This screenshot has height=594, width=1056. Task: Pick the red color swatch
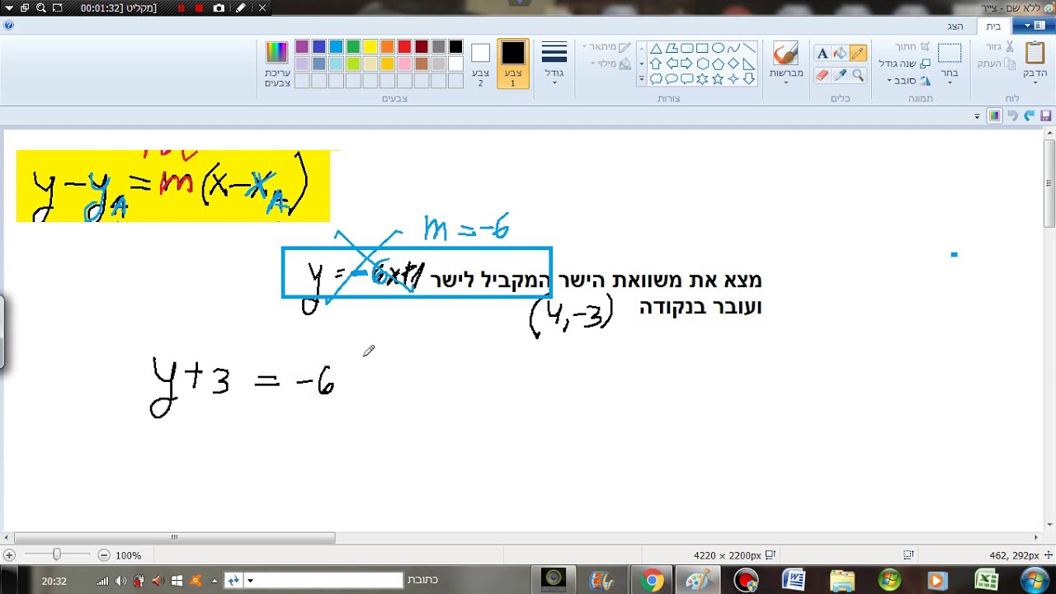click(x=404, y=47)
